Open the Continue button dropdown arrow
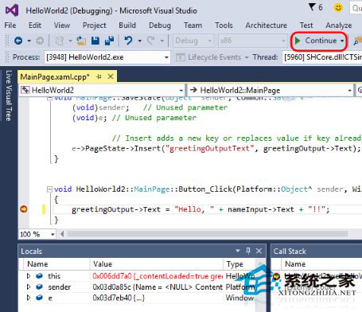The width and height of the screenshot is (362, 312). click(x=342, y=41)
